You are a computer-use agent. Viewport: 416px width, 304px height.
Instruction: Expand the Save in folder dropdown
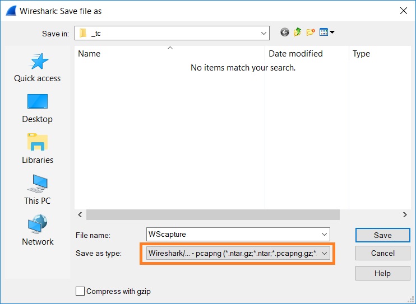coord(264,34)
